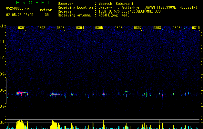Click the long meteor echo before 0803

(x=55, y=94)
